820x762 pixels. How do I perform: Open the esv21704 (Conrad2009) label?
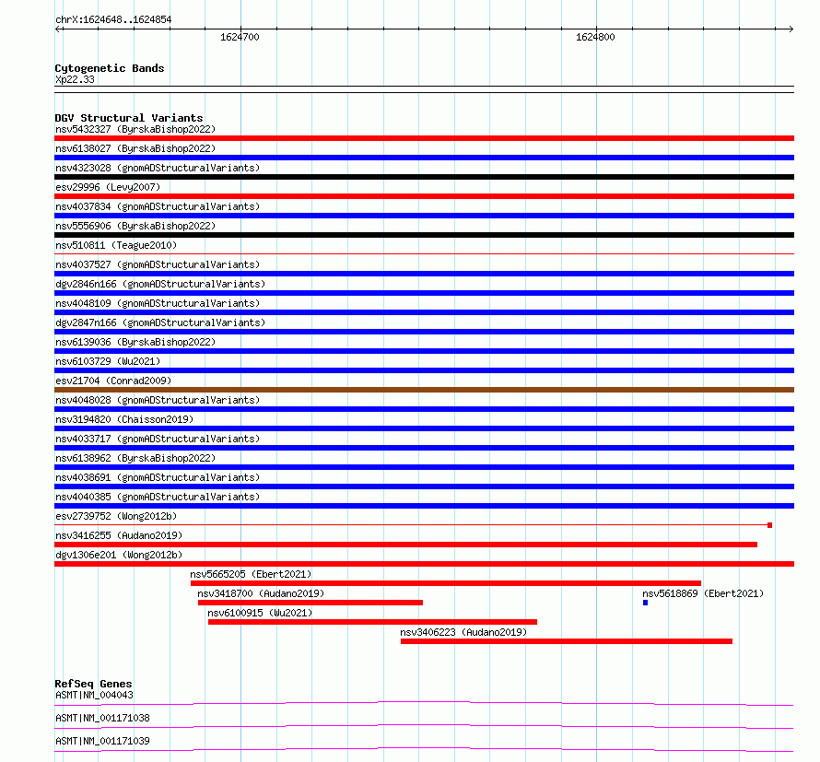coord(113,381)
